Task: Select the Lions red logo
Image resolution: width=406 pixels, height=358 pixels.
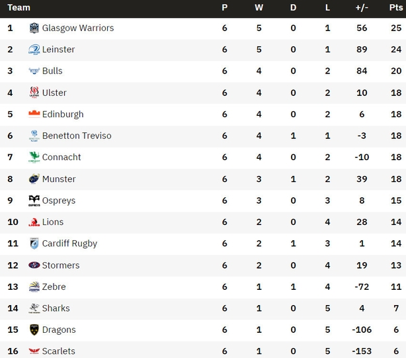Action: click(x=34, y=222)
